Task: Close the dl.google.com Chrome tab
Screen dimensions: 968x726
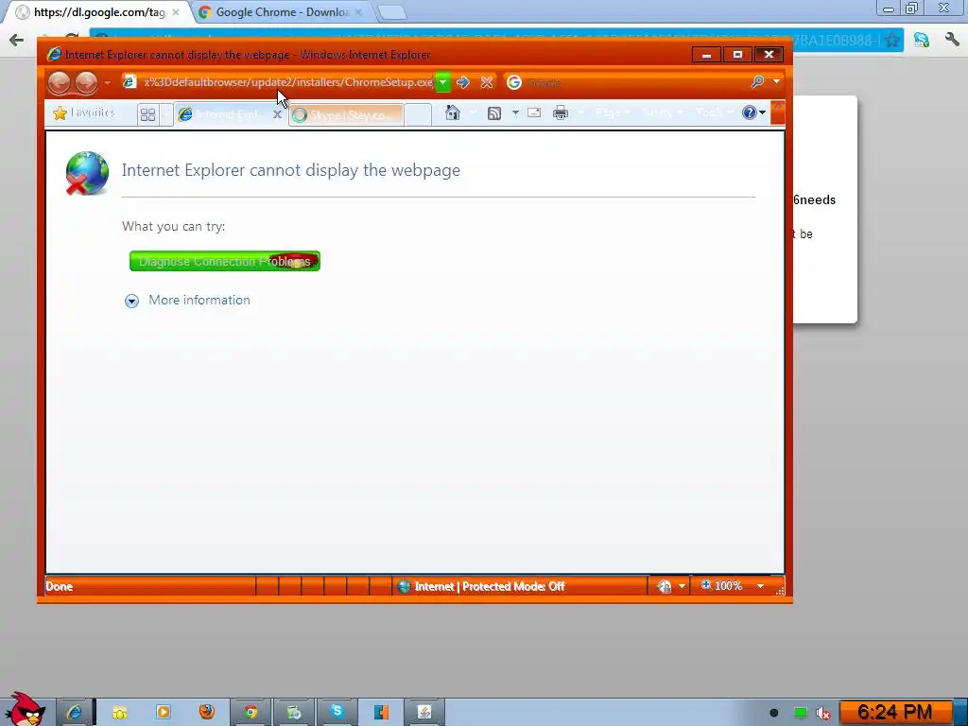Action: pos(176,12)
